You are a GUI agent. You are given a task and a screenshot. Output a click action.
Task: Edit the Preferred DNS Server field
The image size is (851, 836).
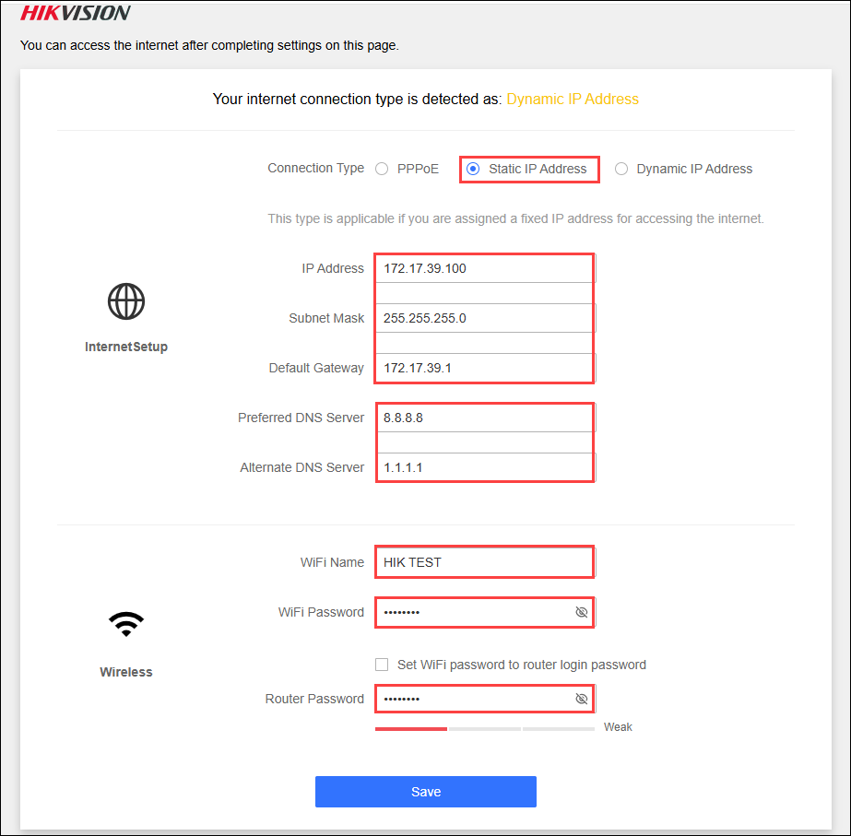pyautogui.click(x=483, y=418)
